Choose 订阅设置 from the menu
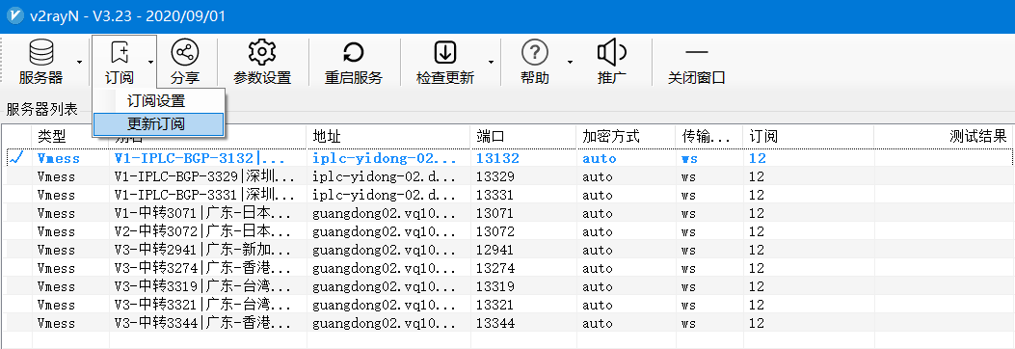The image size is (1015, 349). [159, 101]
